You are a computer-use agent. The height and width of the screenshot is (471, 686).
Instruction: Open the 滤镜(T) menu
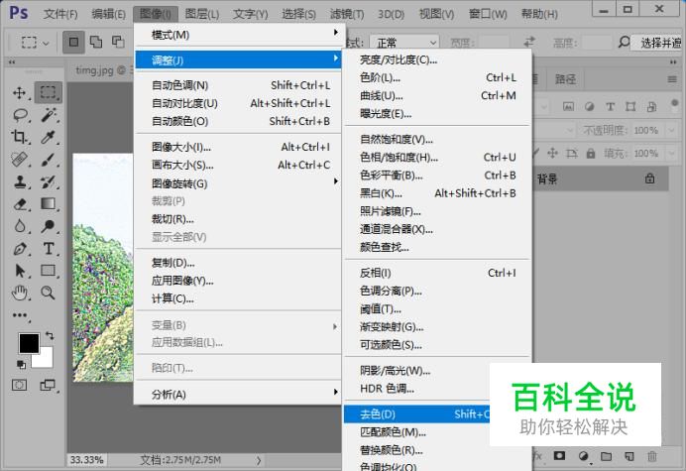click(347, 14)
